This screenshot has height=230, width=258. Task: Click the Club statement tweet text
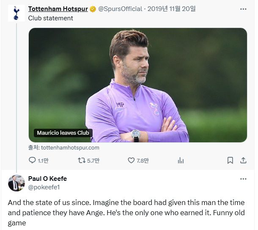[x=51, y=18]
